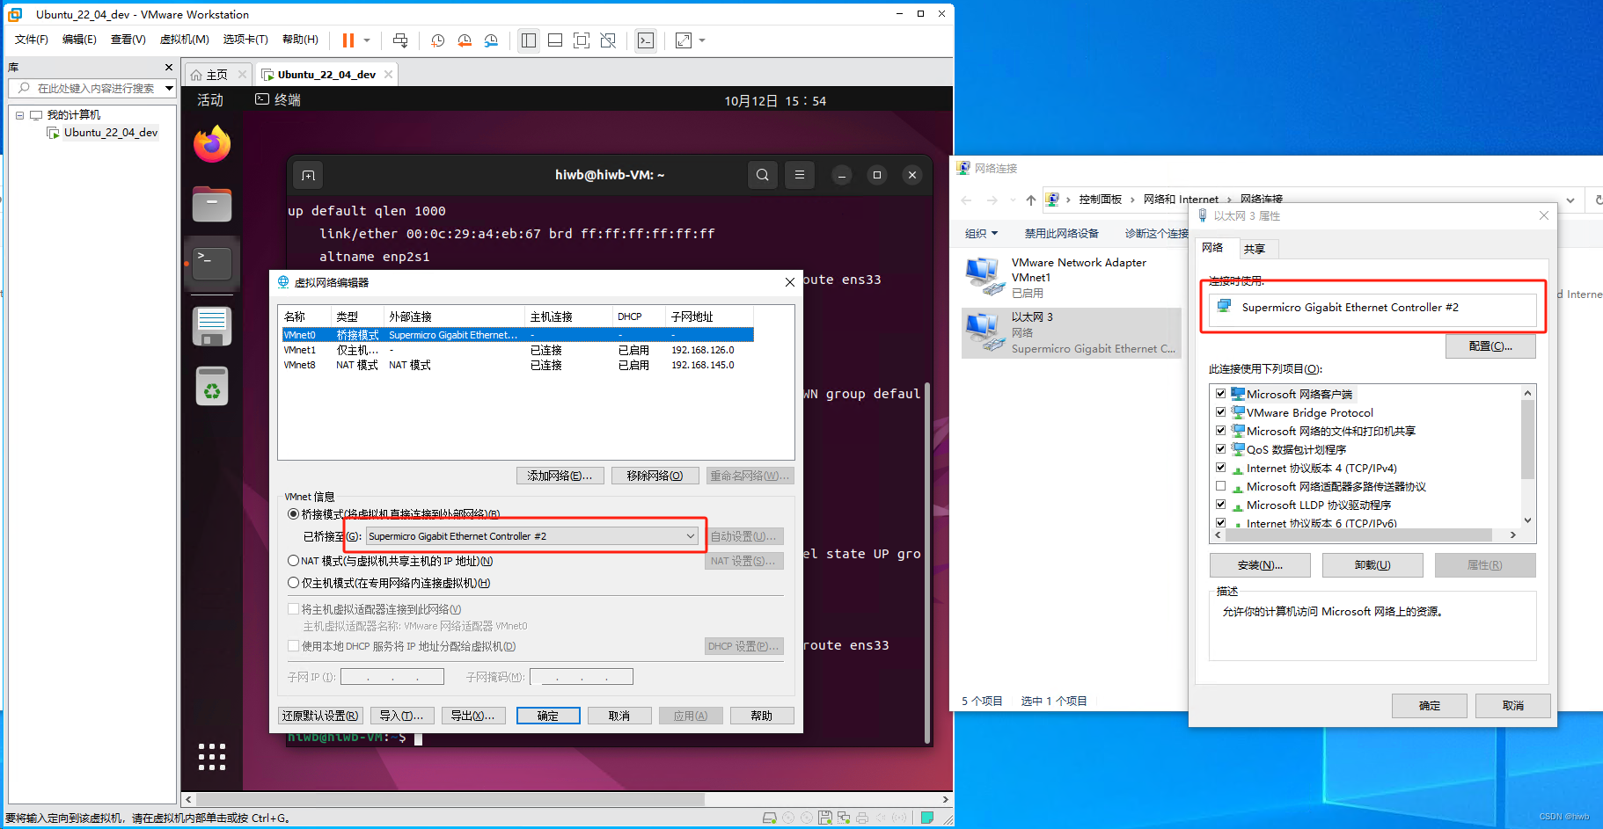This screenshot has width=1603, height=829.
Task: Click the stretch guest display icon
Action: pos(684,40)
